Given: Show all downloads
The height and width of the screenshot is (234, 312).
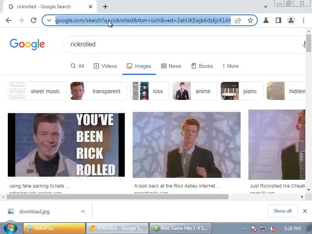Looking at the screenshot, I should click(282, 211).
